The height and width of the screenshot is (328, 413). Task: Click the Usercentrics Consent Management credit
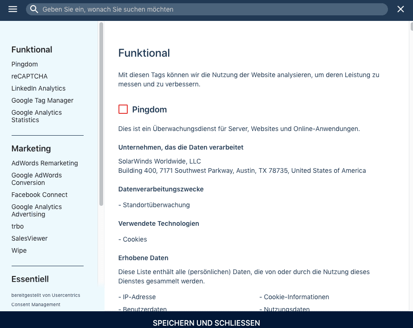[x=46, y=300]
